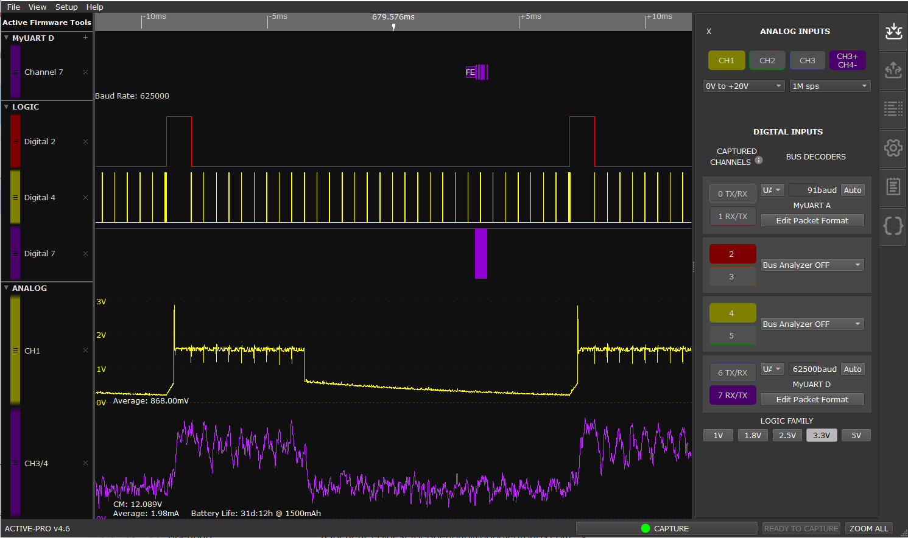This screenshot has width=908, height=538.
Task: Collapse the ANALOG group
Action: 7,288
